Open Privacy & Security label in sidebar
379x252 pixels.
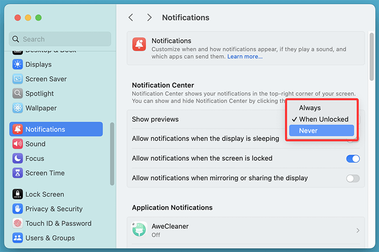coord(54,209)
